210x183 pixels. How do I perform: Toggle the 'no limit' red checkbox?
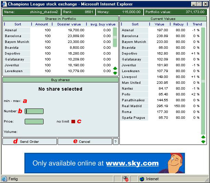point(73,122)
